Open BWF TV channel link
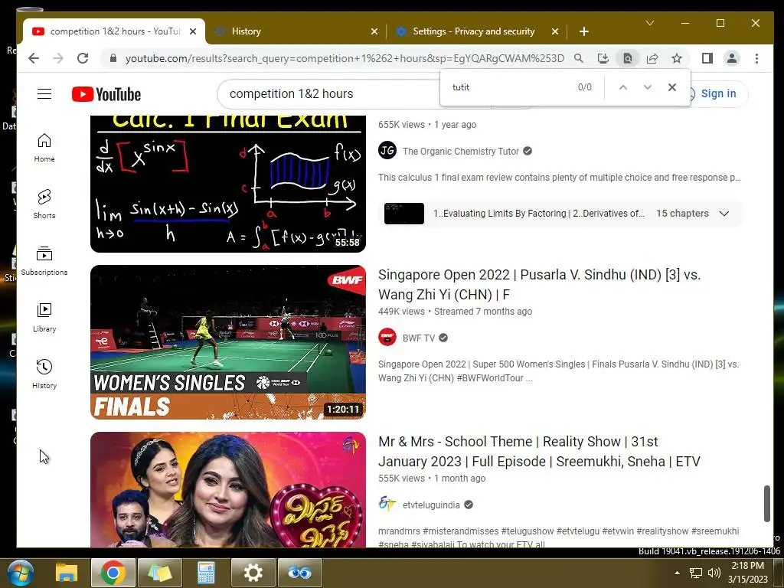The image size is (784, 588). tap(419, 338)
